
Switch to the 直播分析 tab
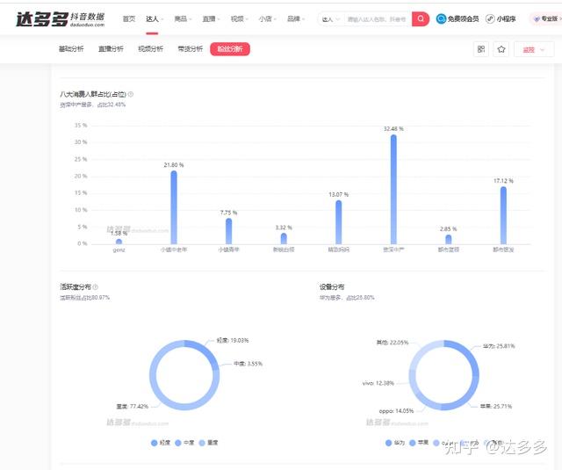click(111, 48)
